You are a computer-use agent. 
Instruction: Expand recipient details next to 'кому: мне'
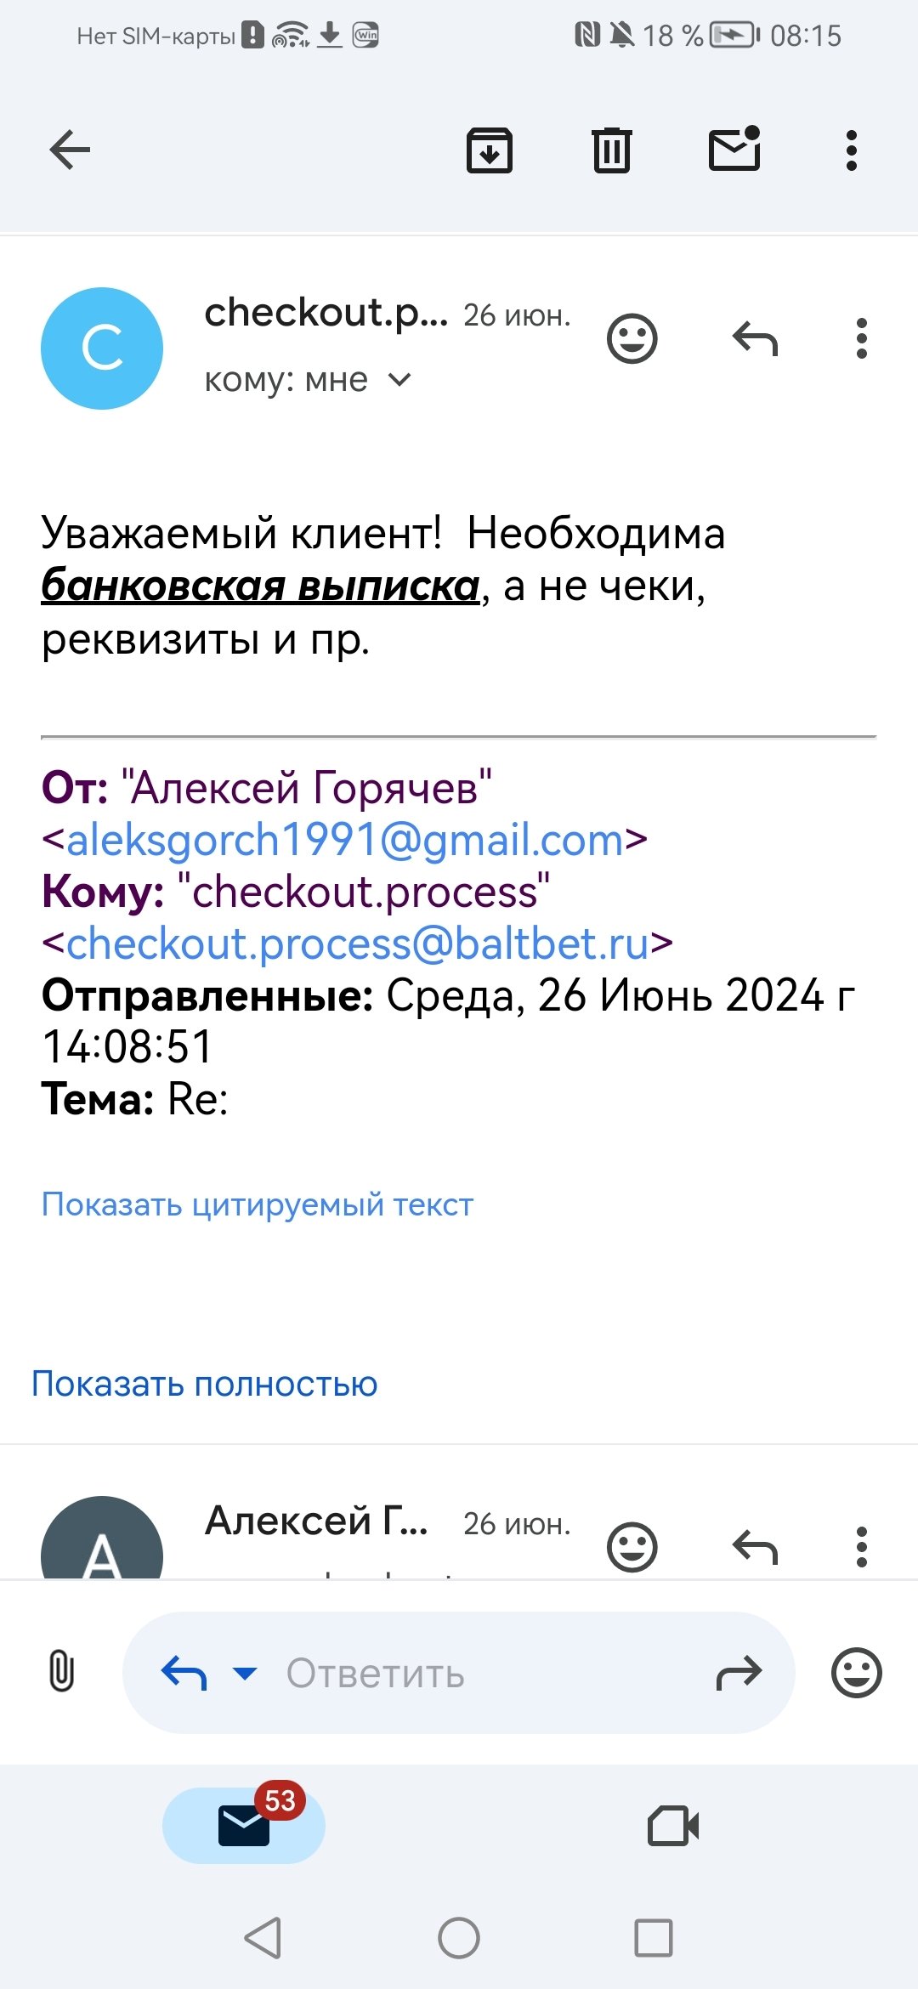[x=399, y=380]
